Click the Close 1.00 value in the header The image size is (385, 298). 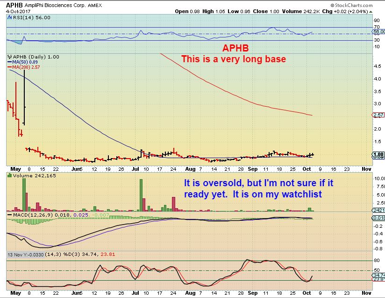click(266, 11)
